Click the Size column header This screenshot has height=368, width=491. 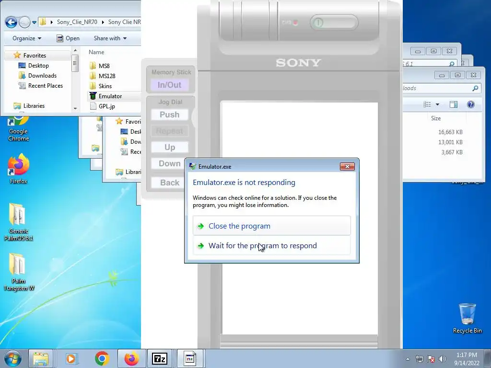[x=435, y=118]
